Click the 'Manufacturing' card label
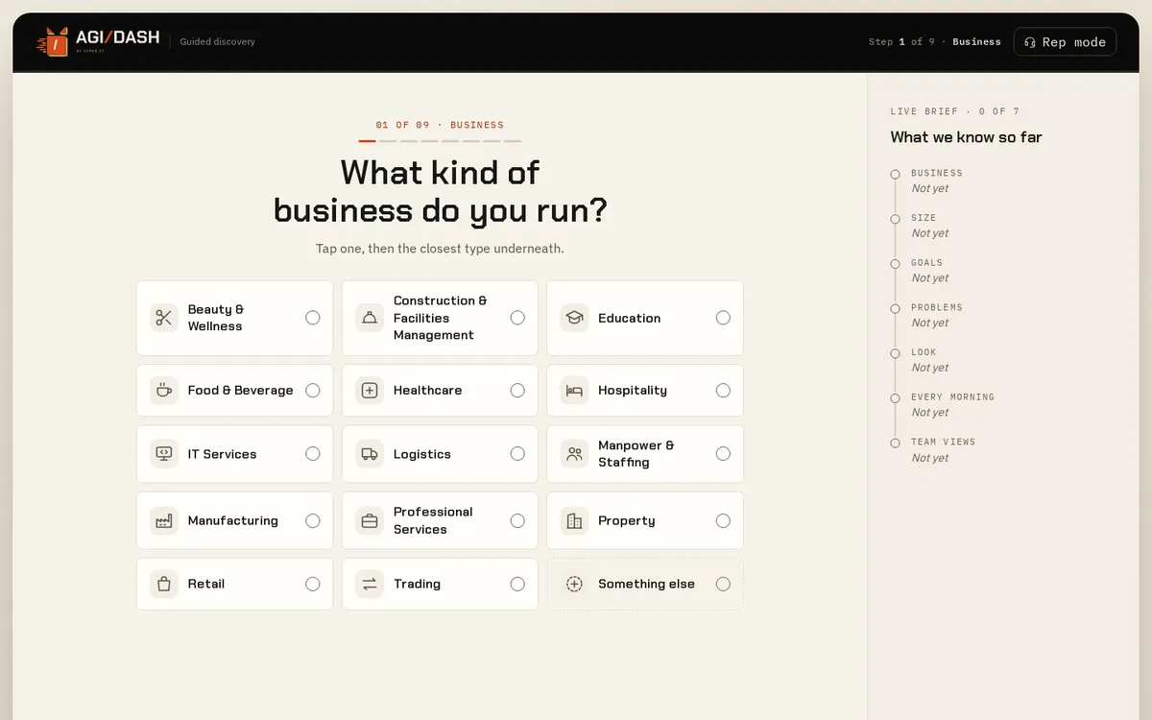 click(x=232, y=521)
